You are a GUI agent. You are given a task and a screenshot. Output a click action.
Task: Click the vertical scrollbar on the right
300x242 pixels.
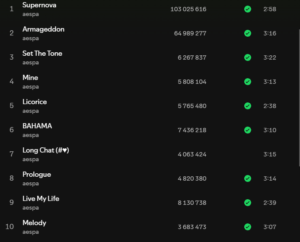(x=298, y=86)
